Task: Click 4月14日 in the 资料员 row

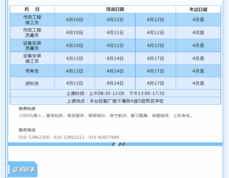Action: 115,83
